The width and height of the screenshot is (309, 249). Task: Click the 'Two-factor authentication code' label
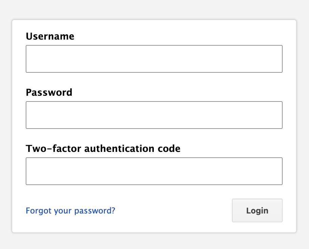(103, 149)
